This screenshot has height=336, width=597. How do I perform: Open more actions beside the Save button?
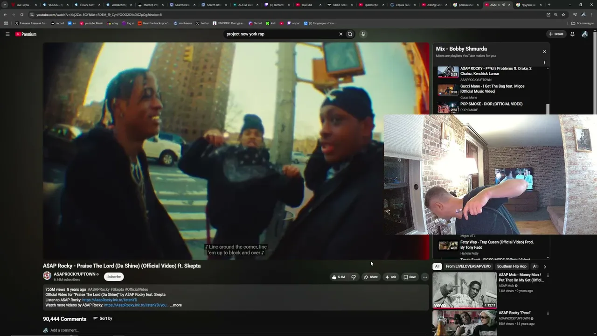point(425,277)
